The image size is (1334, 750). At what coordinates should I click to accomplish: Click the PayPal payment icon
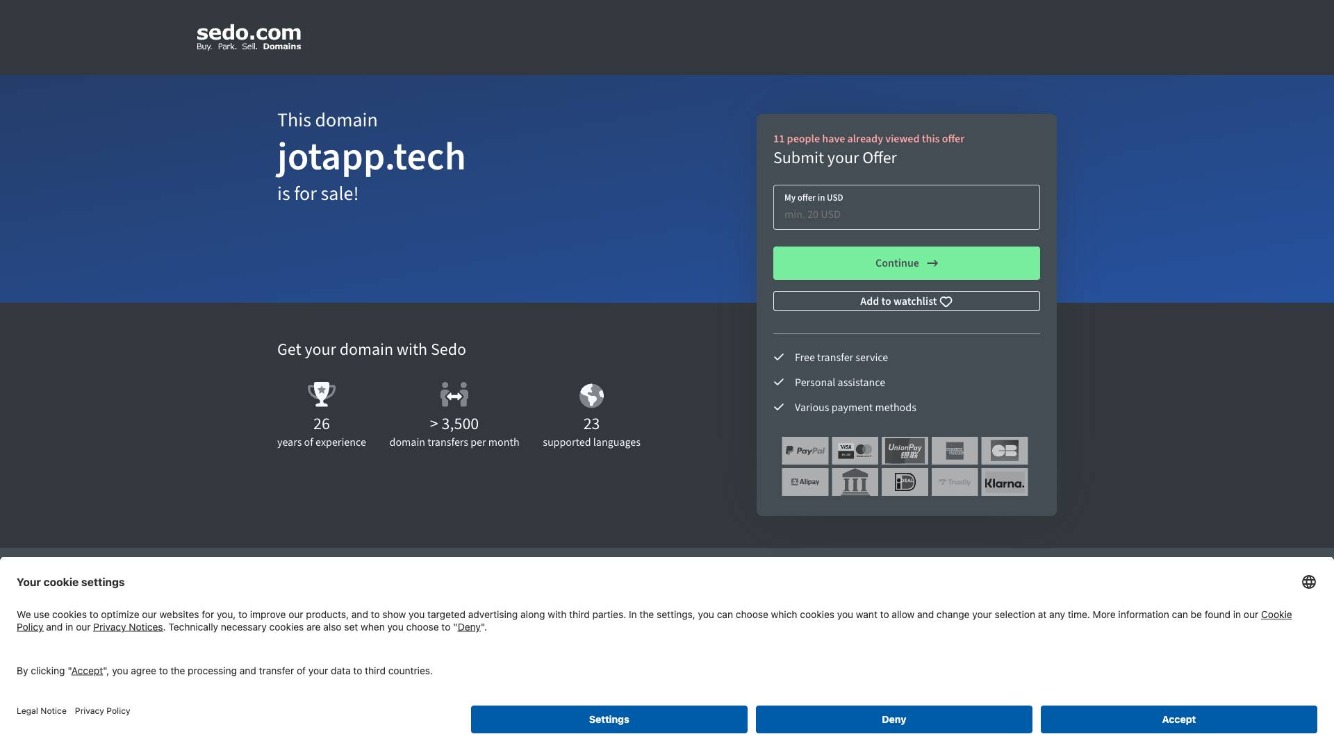(x=805, y=451)
